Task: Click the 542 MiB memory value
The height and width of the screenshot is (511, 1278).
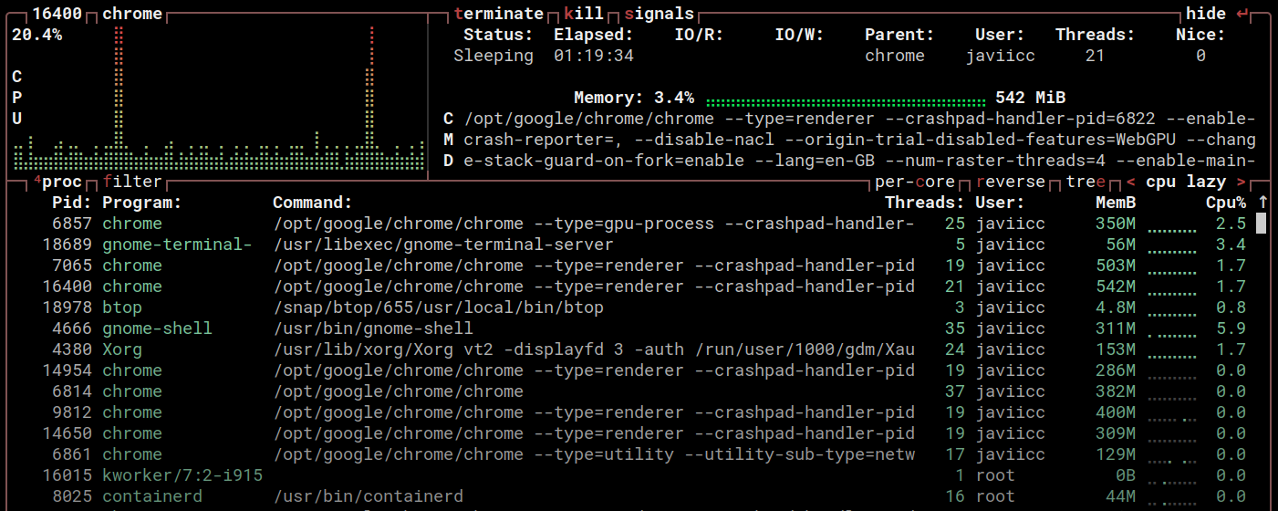Action: [x=1031, y=98]
